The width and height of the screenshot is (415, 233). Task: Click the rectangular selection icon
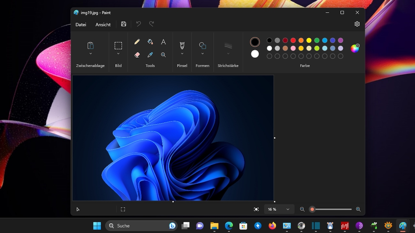point(118,46)
